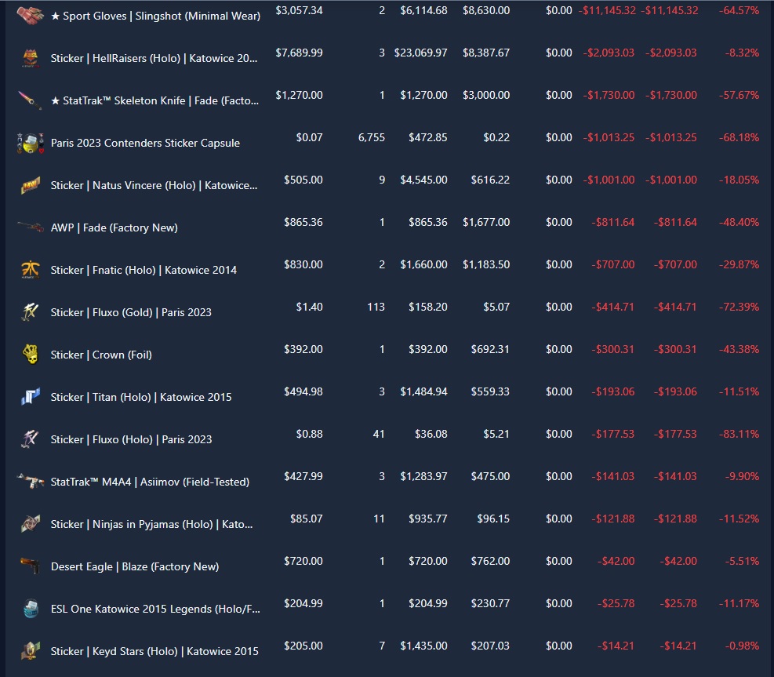Click the $230.77 value in ESL One Katowice row

point(490,604)
